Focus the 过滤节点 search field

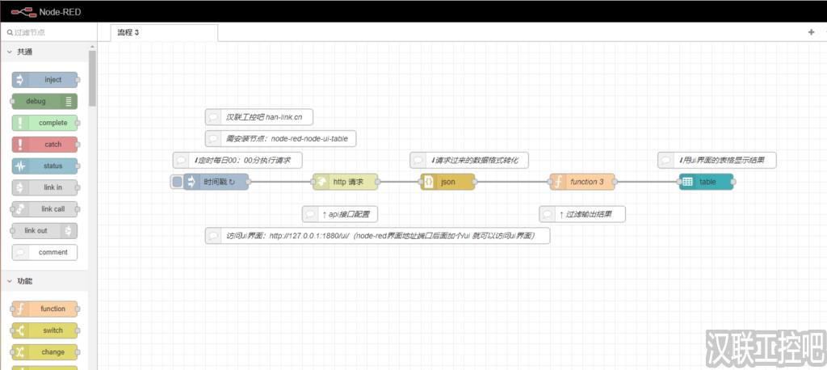[48, 32]
